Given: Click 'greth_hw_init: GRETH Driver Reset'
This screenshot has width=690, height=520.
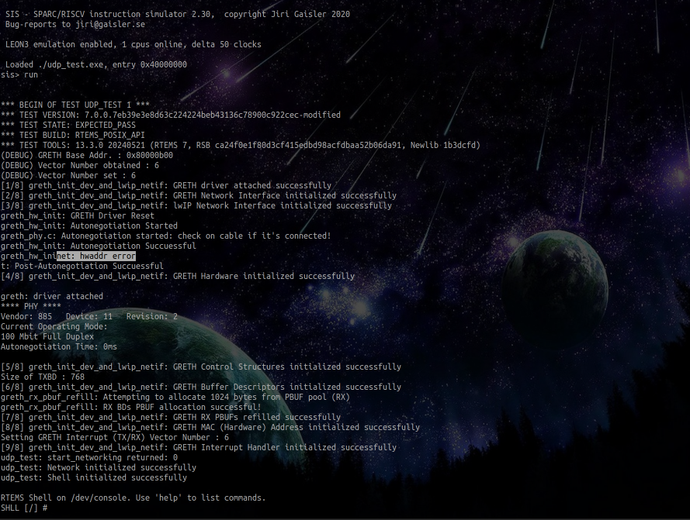Looking at the screenshot, I should point(78,216).
